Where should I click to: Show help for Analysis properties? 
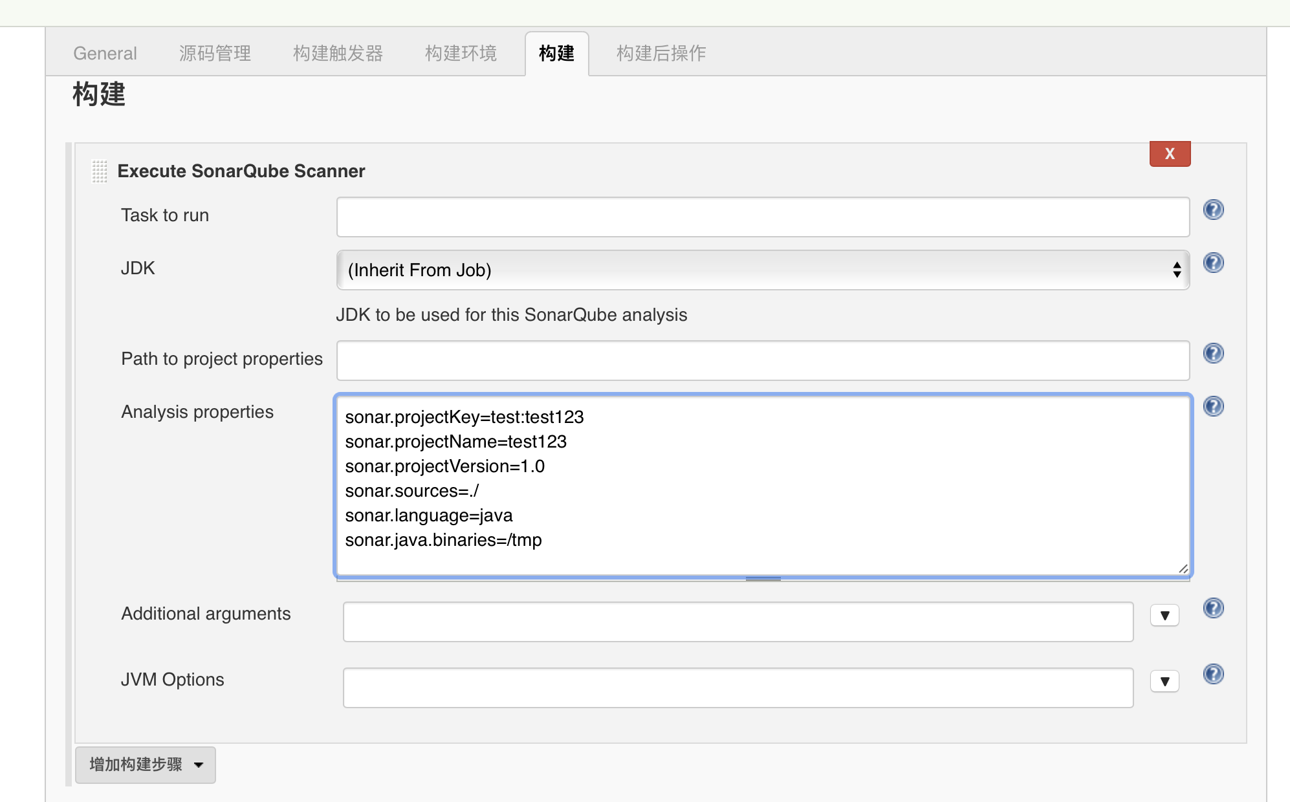tap(1213, 406)
